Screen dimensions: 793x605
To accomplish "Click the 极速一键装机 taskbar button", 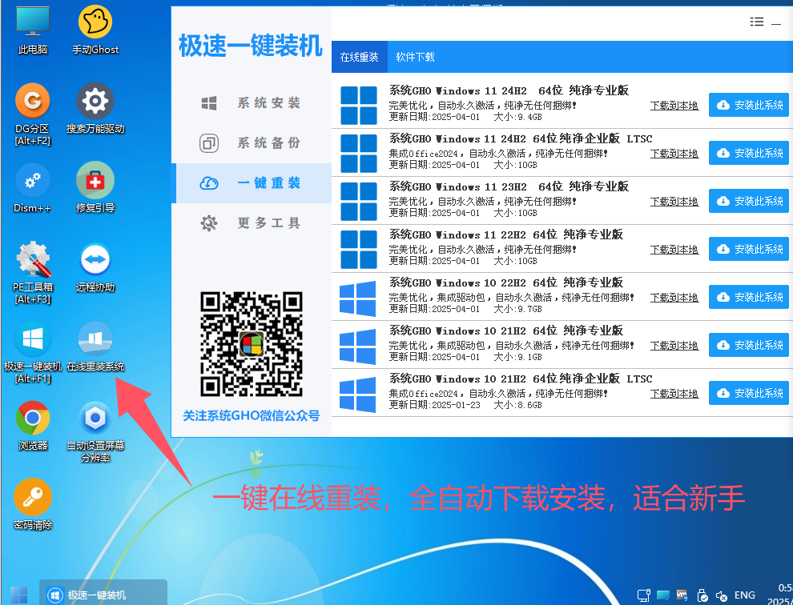I will point(103,594).
